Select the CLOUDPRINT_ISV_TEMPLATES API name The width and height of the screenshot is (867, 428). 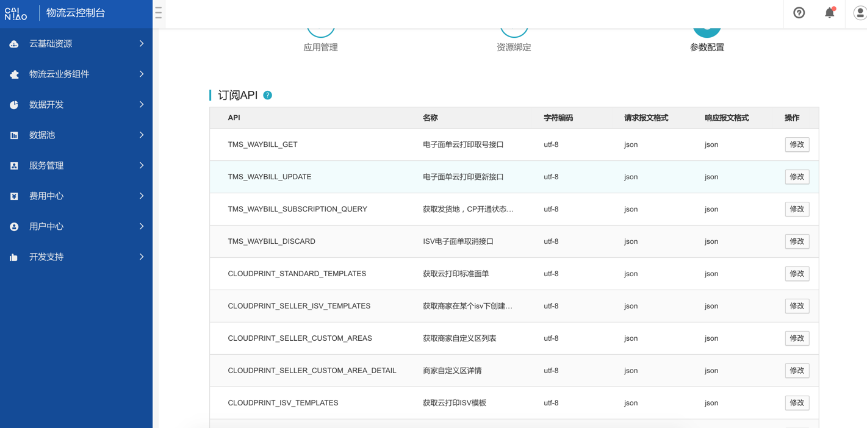pos(283,403)
